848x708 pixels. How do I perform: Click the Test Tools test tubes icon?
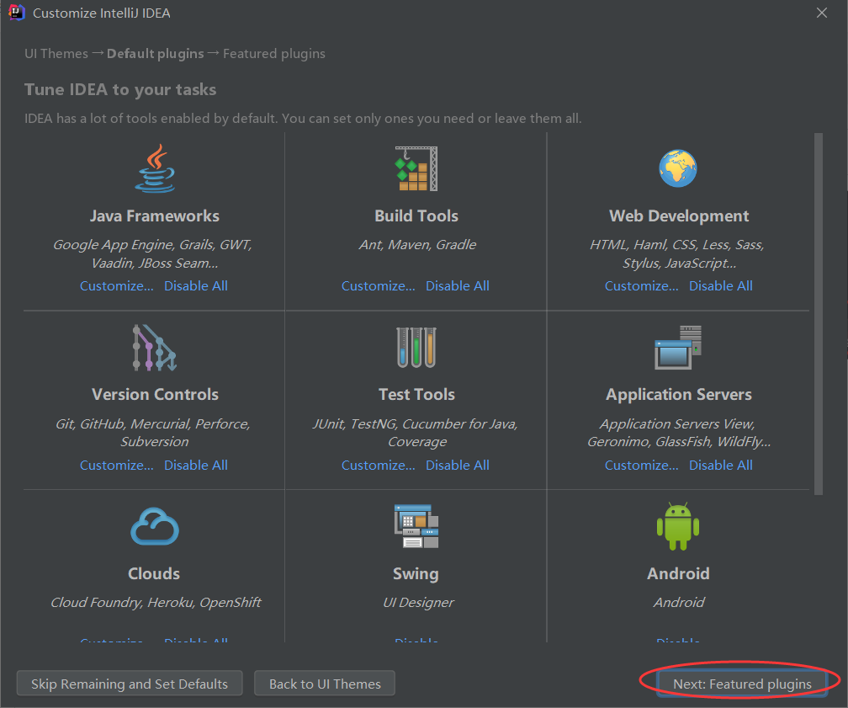pyautogui.click(x=416, y=348)
